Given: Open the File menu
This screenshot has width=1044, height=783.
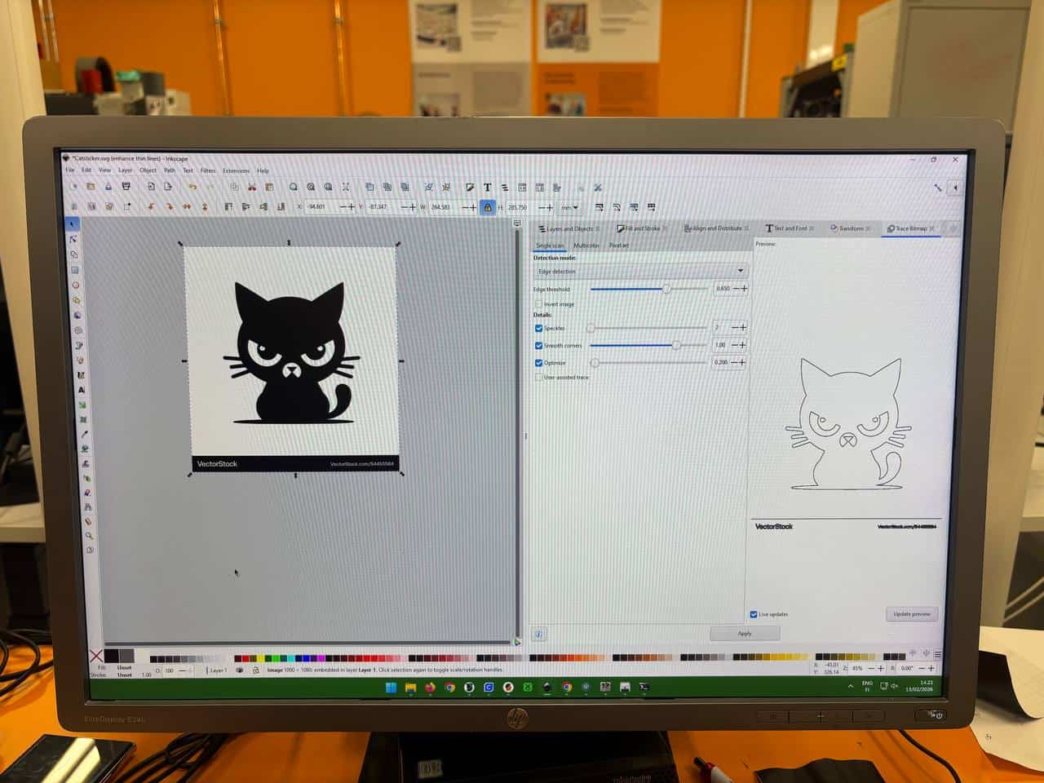Looking at the screenshot, I should [70, 170].
